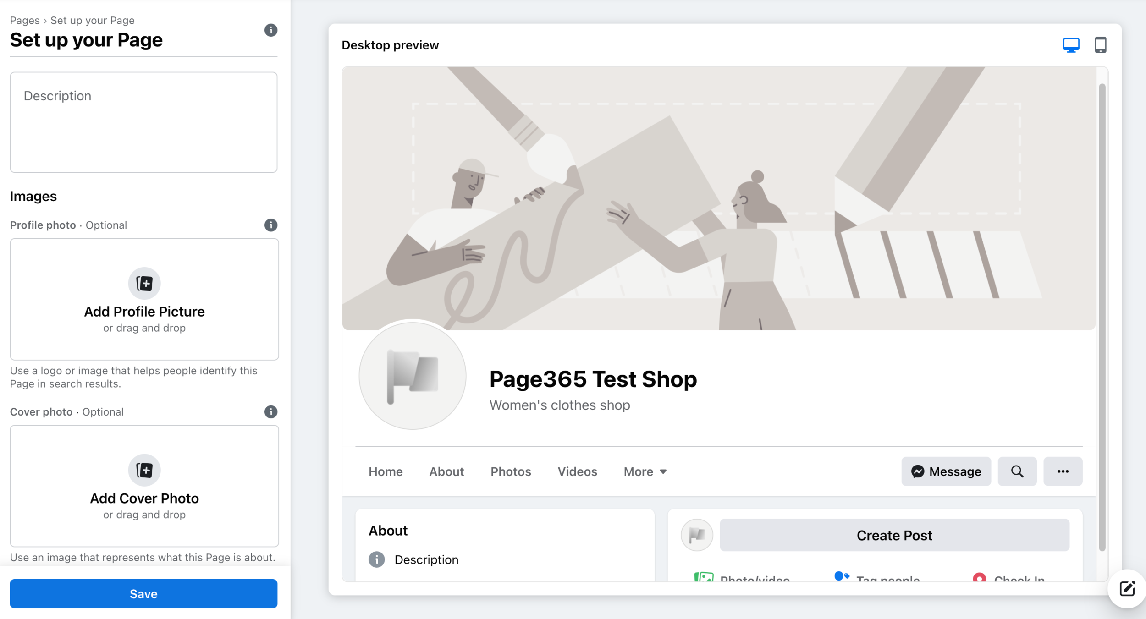Screen dimensions: 1146x619
Task: Click the Add Cover Photo icon
Action: (x=144, y=470)
